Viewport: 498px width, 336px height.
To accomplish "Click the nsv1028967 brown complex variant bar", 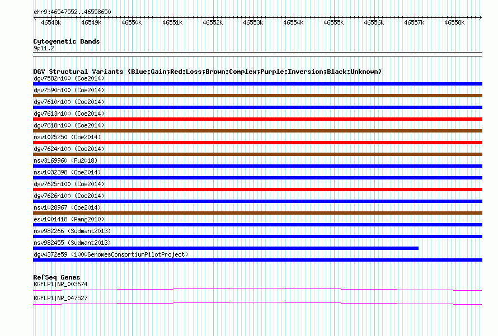I will coord(257,213).
